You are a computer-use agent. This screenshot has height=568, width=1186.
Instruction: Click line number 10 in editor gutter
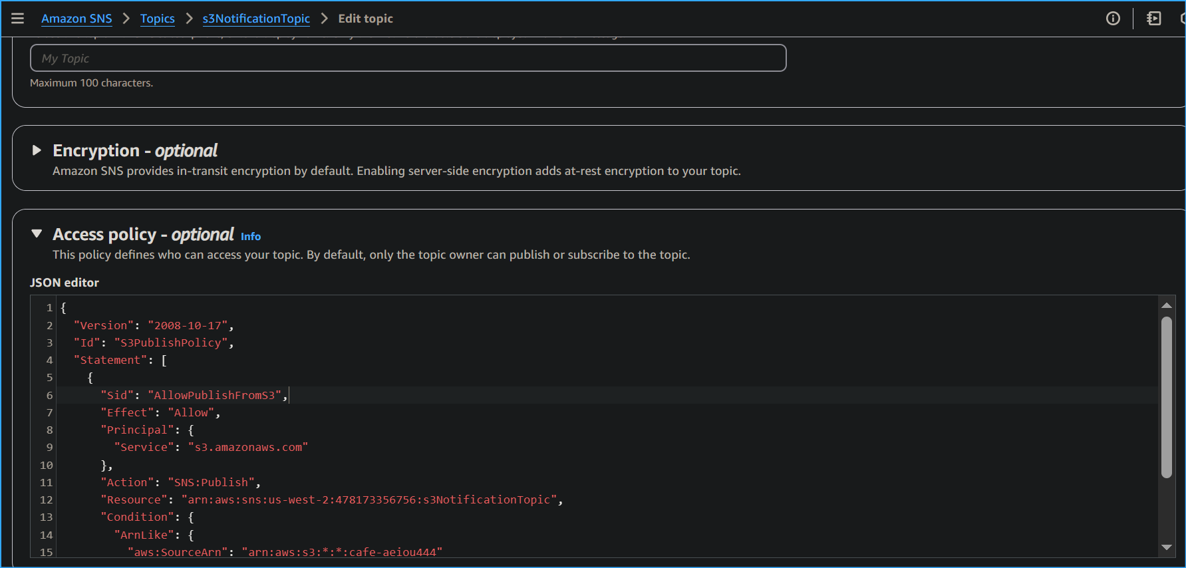click(46, 465)
